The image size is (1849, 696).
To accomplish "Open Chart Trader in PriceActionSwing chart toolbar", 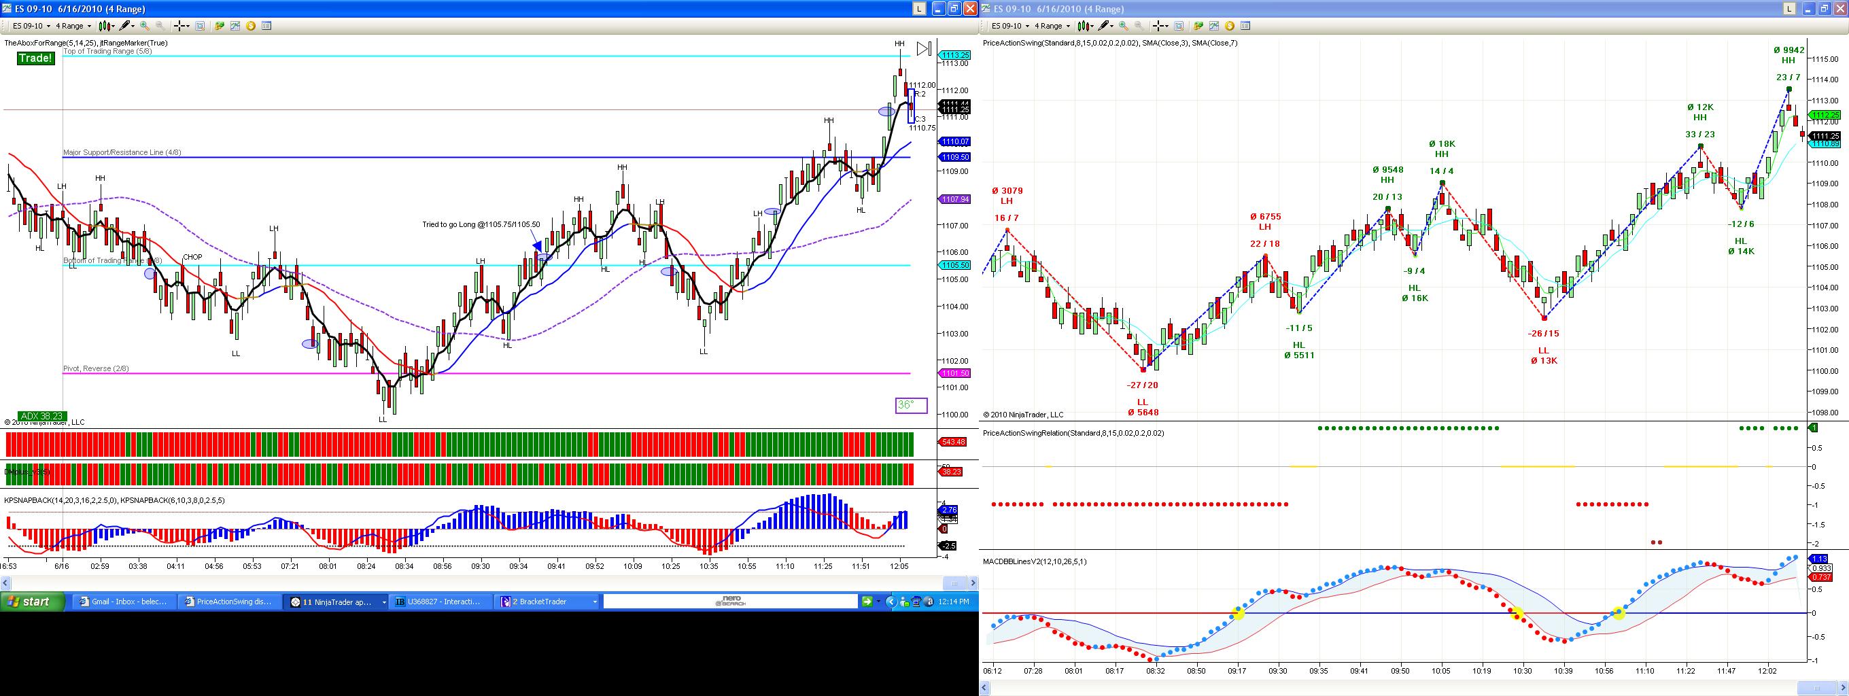I will (1198, 26).
